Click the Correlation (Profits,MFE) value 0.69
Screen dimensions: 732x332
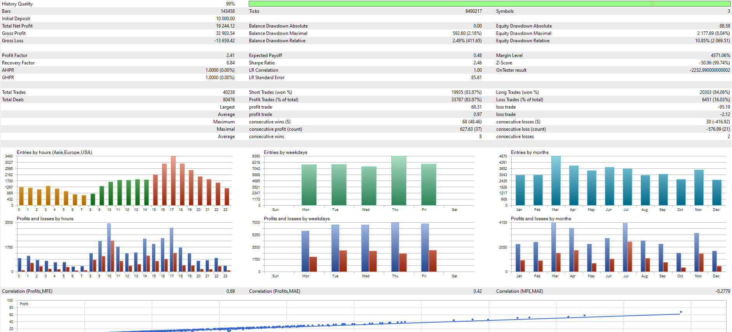230,291
